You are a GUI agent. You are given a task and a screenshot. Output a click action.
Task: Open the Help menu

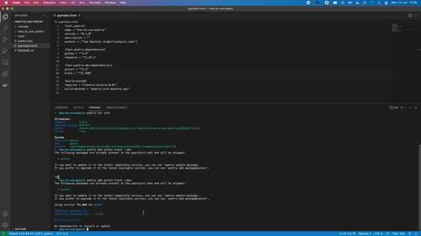pos(123,3)
